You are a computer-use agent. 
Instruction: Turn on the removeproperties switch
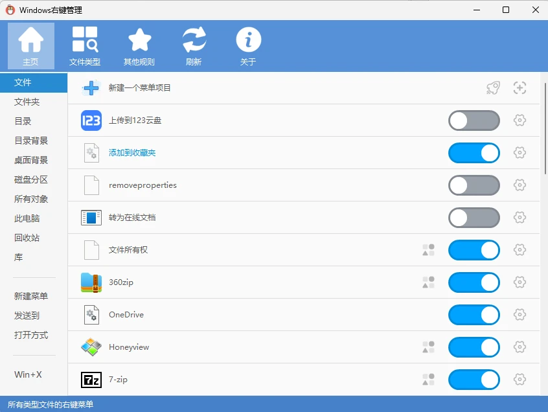coord(474,185)
